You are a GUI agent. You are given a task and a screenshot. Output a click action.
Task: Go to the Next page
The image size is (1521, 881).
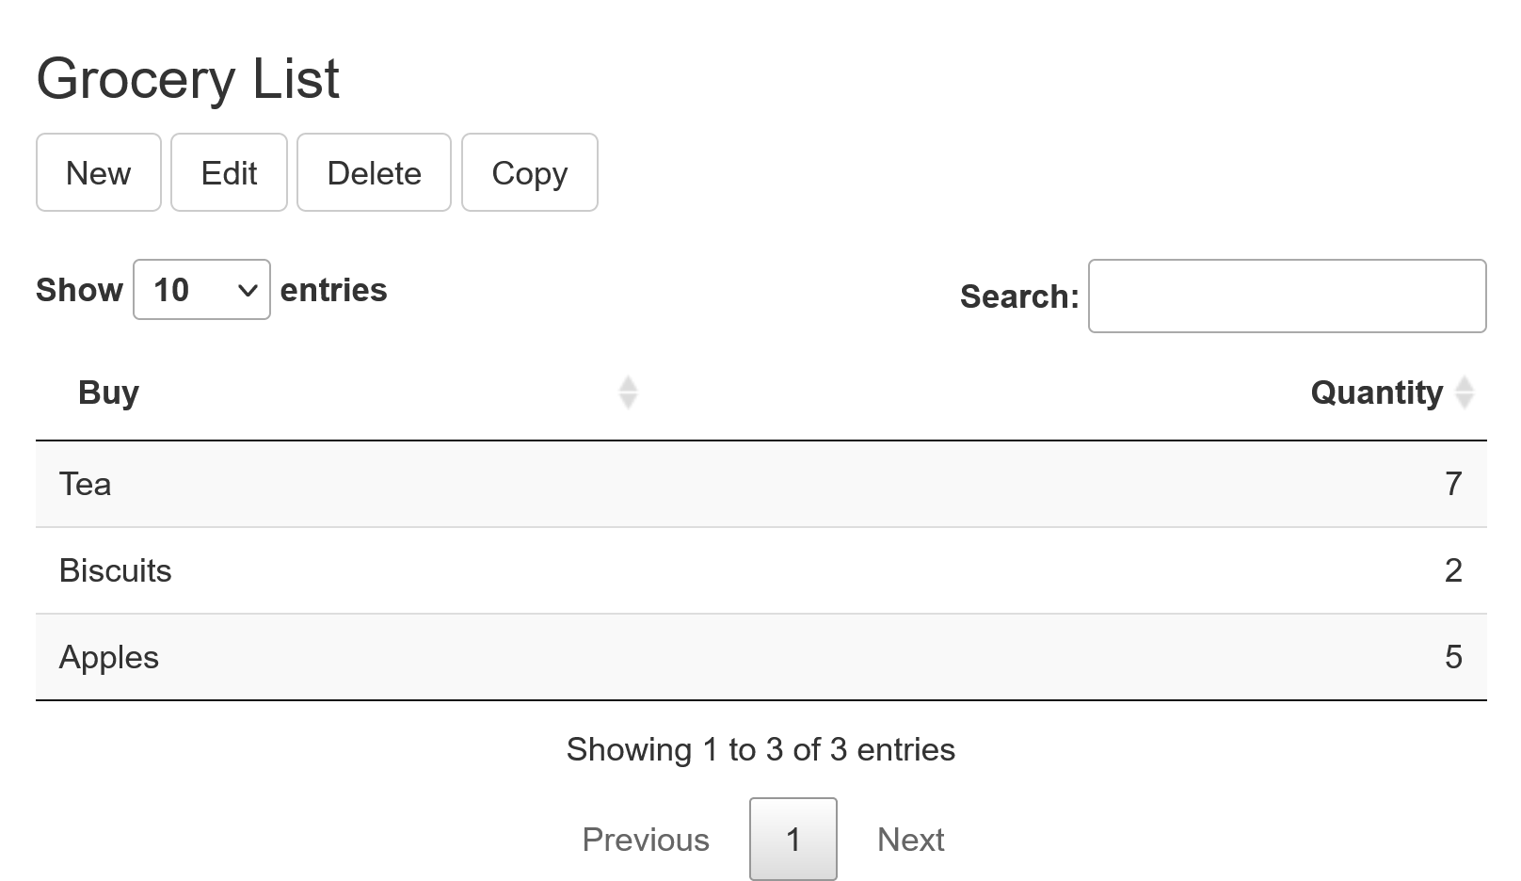[x=910, y=839]
